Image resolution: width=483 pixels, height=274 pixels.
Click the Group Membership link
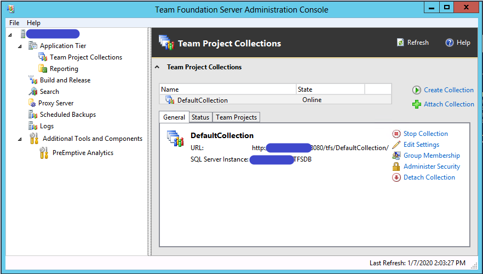(x=432, y=156)
